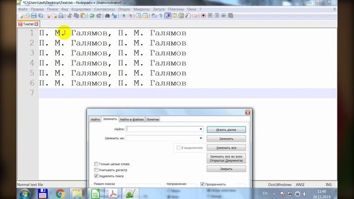The width and height of the screenshot is (354, 199).
Task: Click the Cut scissors toolbar icon
Action: (x=70, y=16)
